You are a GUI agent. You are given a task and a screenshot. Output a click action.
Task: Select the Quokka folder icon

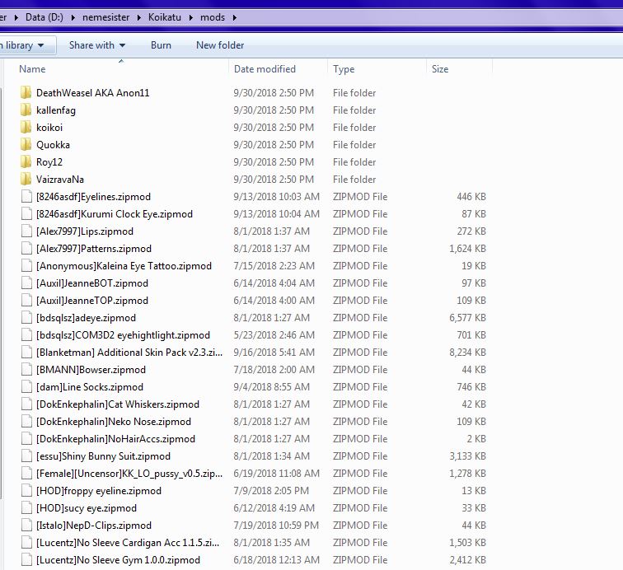(x=26, y=145)
